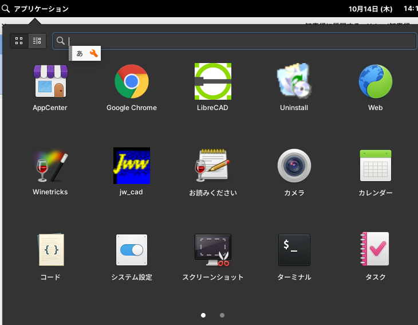
Task: Launch the Web browser globe icon
Action: (376, 81)
